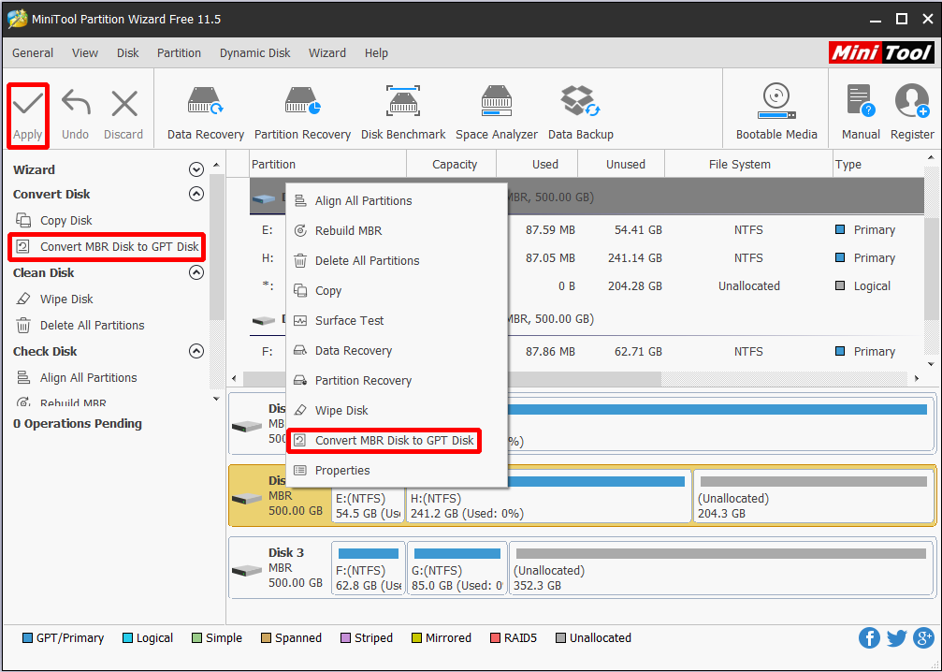The width and height of the screenshot is (942, 672).
Task: Click sidebar Convert MBR Disk to GPT Disk
Action: pos(107,246)
